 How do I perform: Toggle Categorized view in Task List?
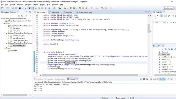coord(161,16)
